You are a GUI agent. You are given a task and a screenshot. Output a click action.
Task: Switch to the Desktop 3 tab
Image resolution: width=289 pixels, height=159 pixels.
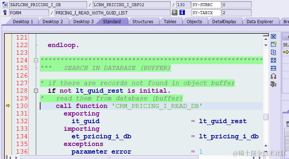(x=84, y=22)
